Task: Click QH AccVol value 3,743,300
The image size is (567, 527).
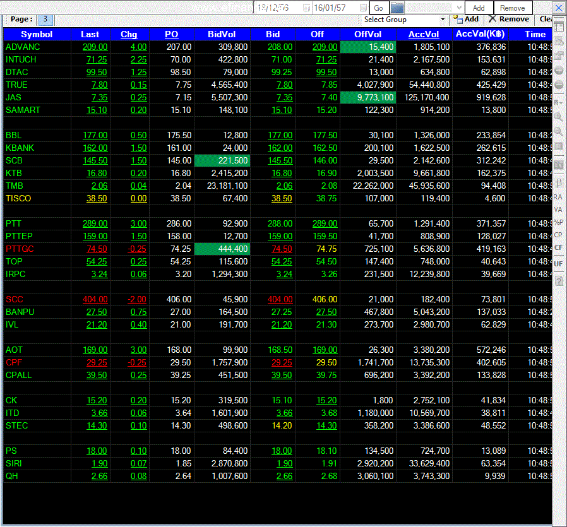Action: click(x=431, y=476)
